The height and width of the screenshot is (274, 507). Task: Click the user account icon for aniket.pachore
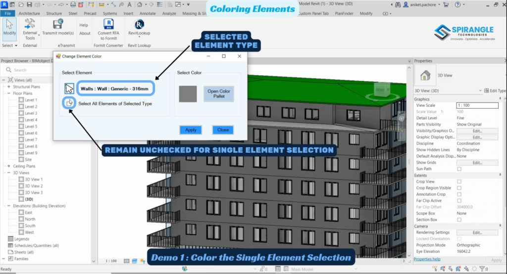406,4
